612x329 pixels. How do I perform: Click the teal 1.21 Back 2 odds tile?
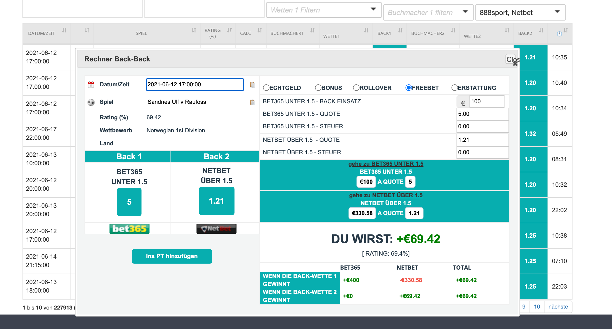coord(216,201)
